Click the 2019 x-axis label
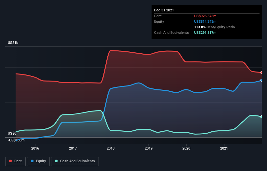Image resolution: width=267 pixels, height=171 pixels. coord(149,148)
